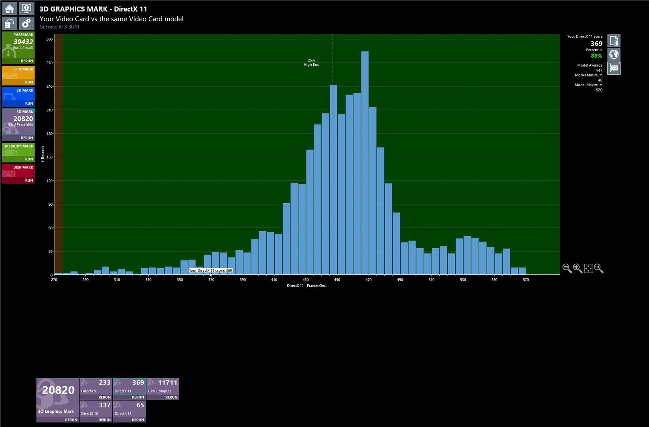Run the 2D Mark test

(29, 103)
